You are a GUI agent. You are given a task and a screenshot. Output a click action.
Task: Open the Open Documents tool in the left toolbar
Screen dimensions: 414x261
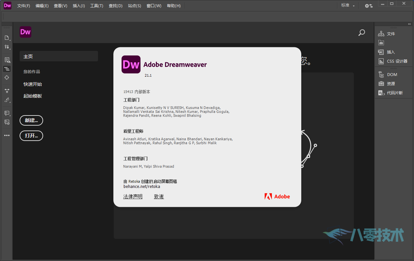point(7,38)
